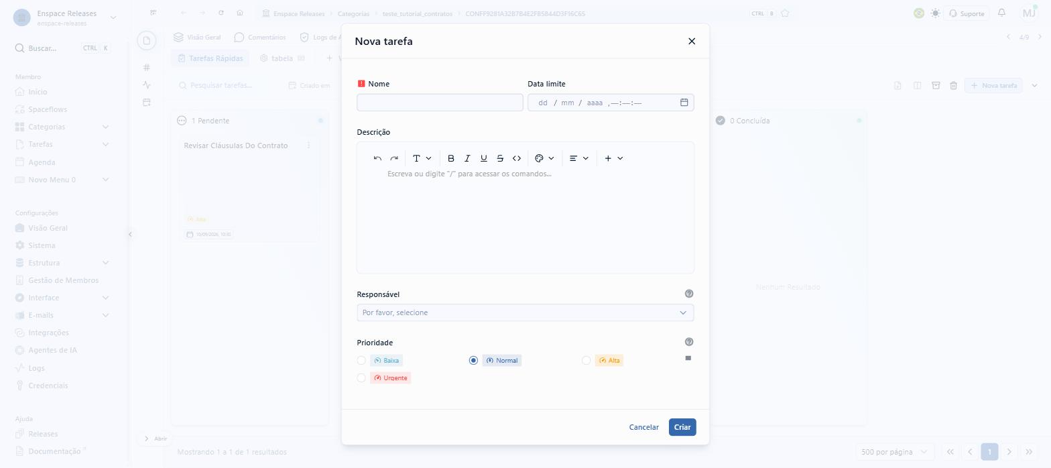Open Comentários tab
Screen dimensions: 1051x468
(x=260, y=38)
